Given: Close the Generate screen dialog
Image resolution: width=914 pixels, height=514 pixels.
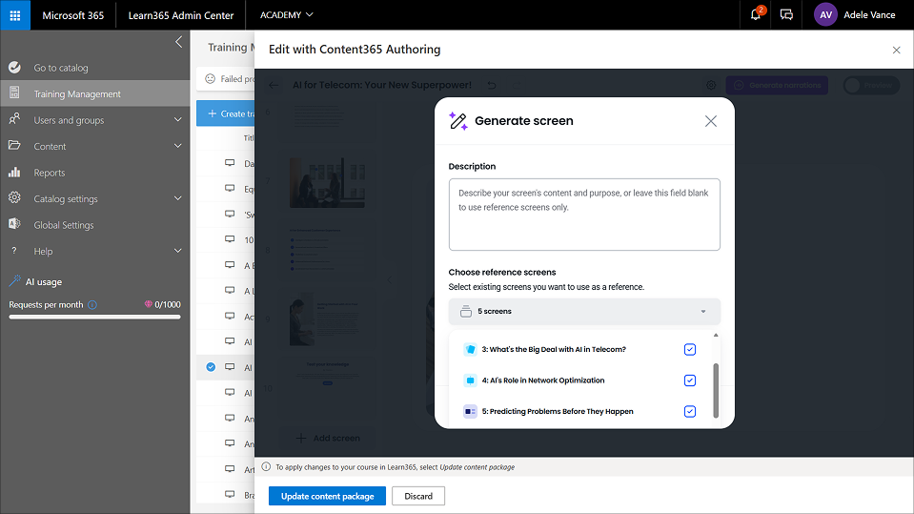Looking at the screenshot, I should coord(710,121).
